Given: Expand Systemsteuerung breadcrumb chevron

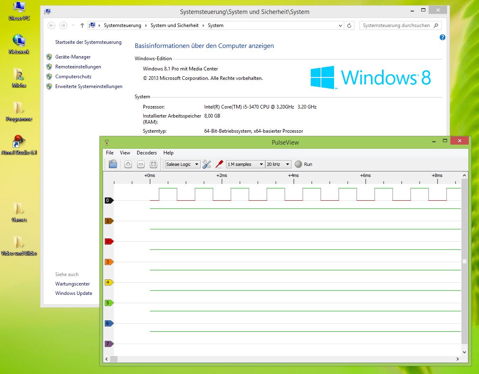Looking at the screenshot, I should tap(146, 25).
